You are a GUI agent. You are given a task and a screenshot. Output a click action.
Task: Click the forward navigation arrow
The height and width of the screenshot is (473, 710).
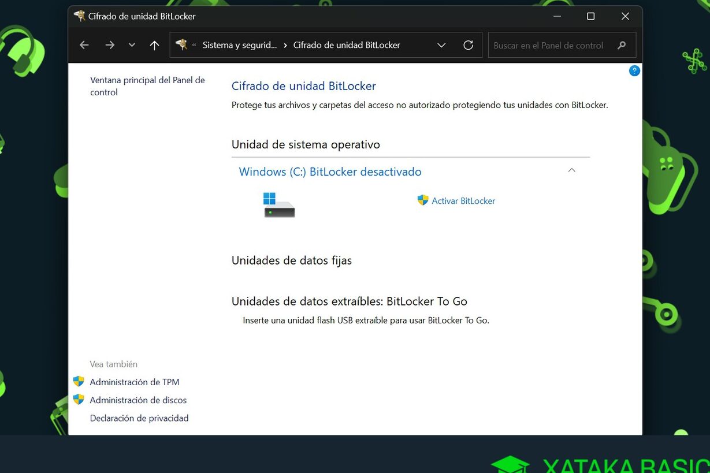(x=110, y=44)
